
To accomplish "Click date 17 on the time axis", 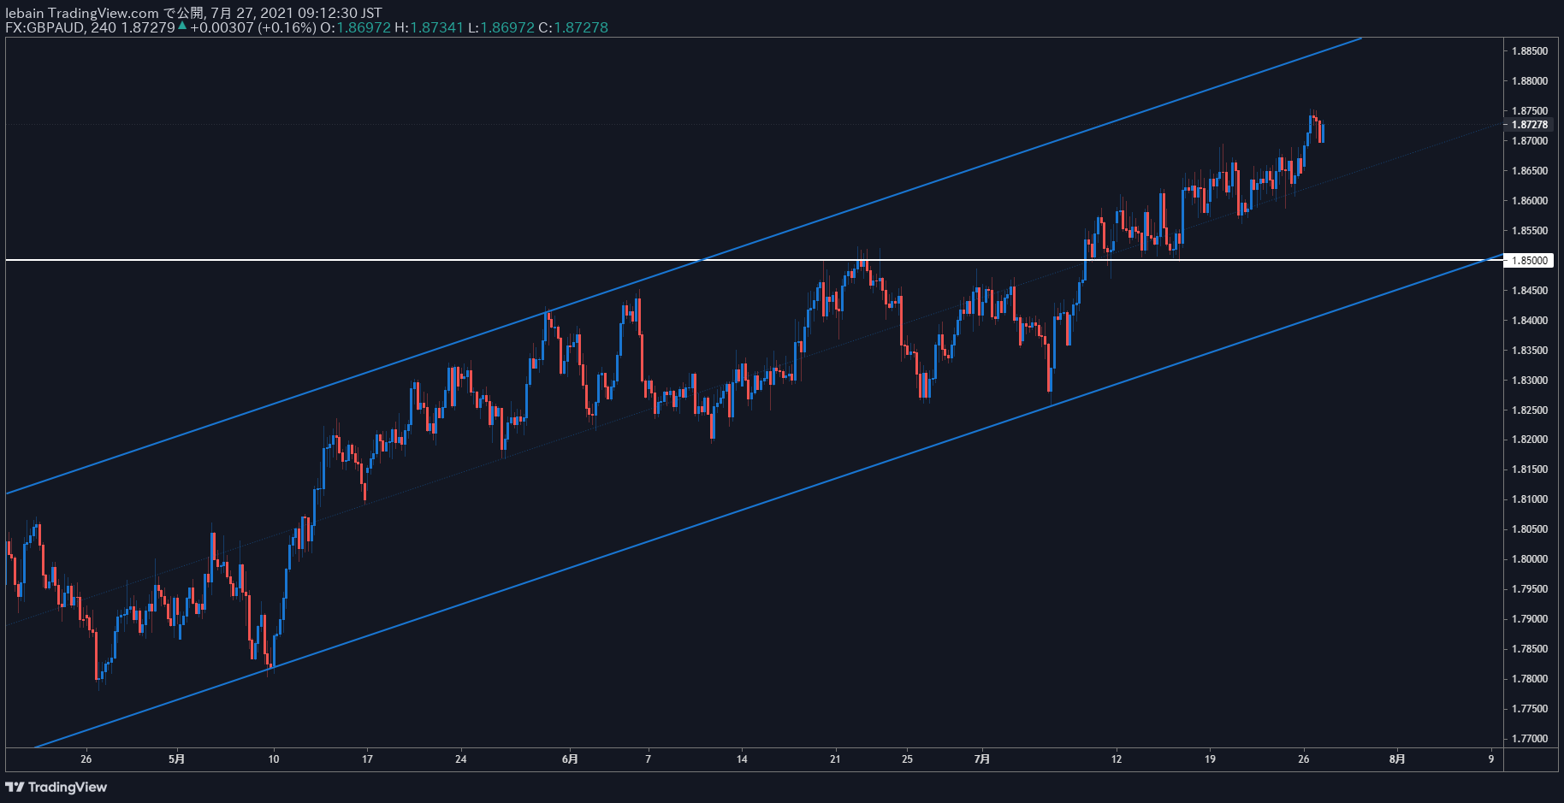I will pyautogui.click(x=367, y=759).
